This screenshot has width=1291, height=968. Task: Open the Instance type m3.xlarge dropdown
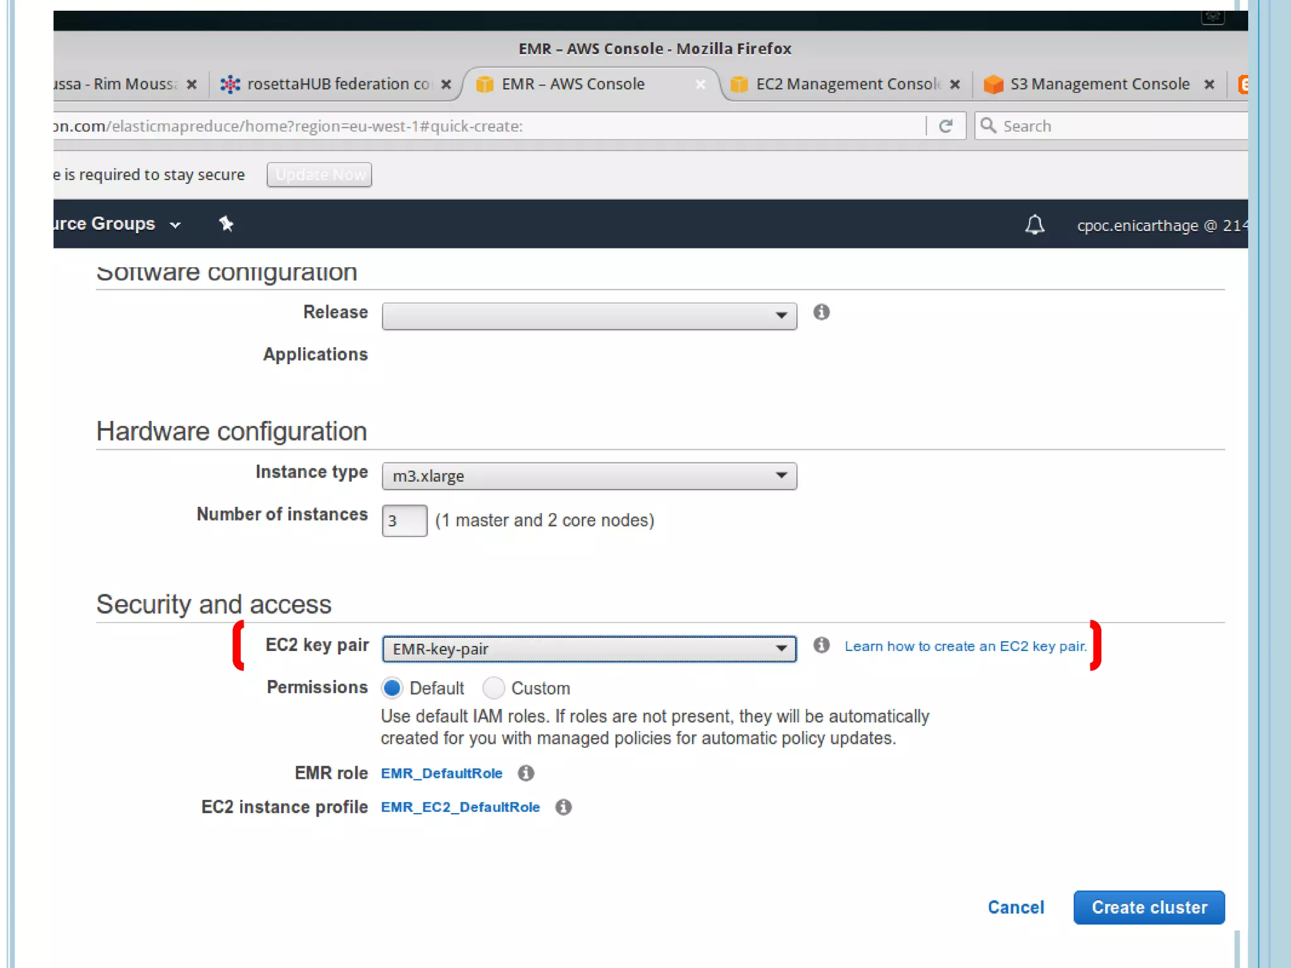[589, 476]
